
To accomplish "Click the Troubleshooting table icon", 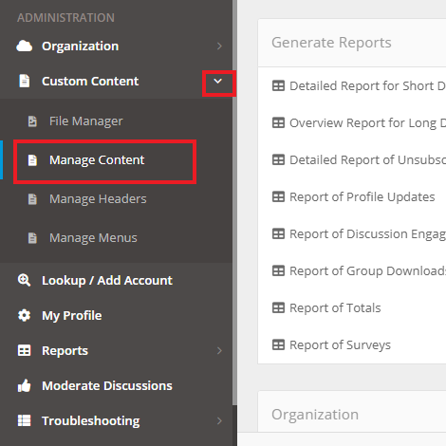I will [x=24, y=420].
